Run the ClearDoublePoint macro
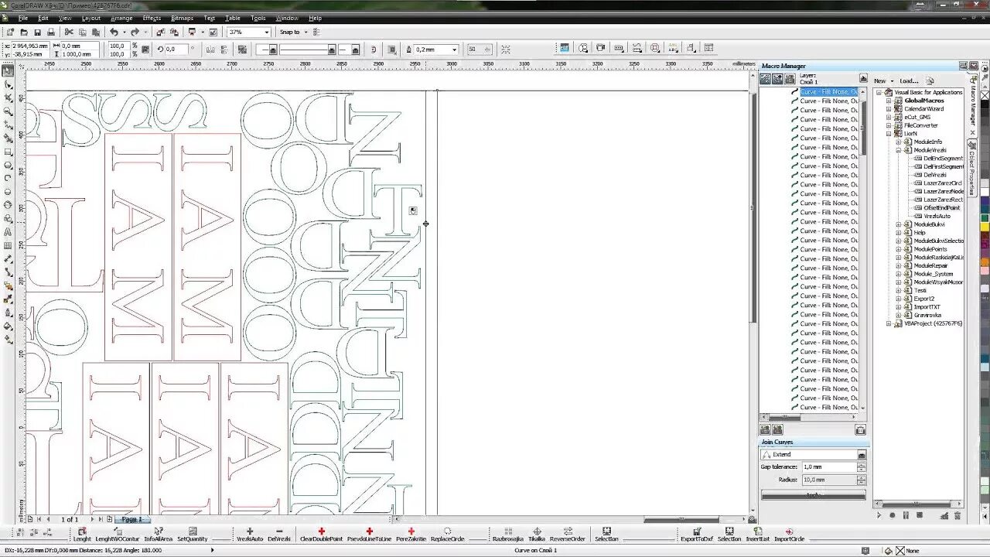This screenshot has width=990, height=557. (321, 535)
